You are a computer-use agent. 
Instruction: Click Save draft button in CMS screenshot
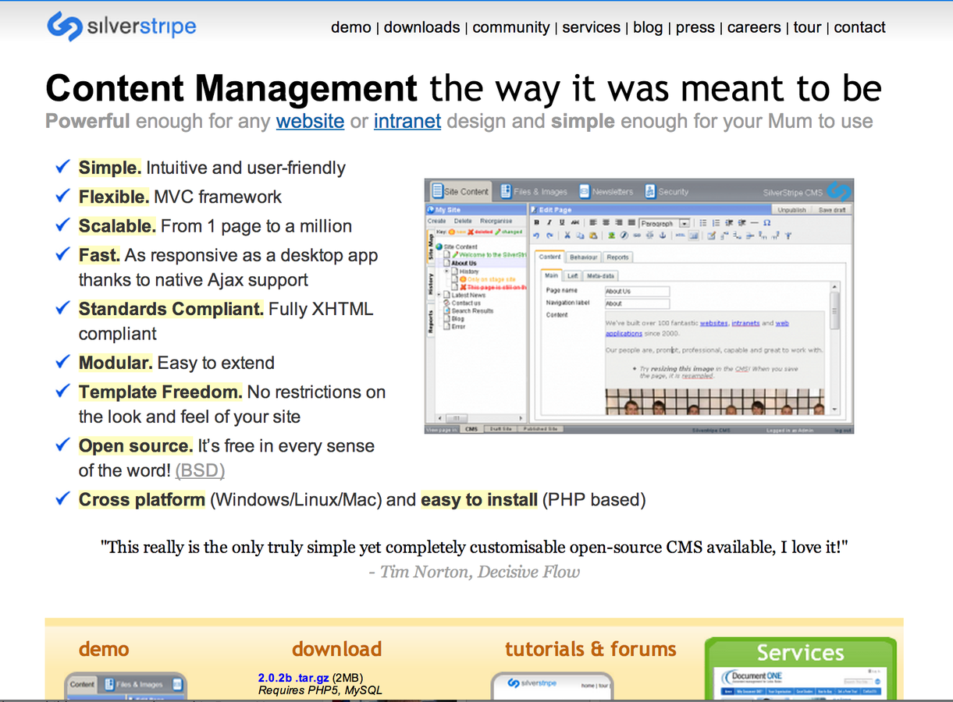click(832, 210)
